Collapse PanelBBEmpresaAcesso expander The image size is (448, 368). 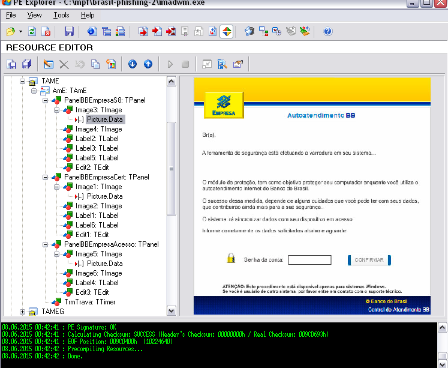pos(45,244)
